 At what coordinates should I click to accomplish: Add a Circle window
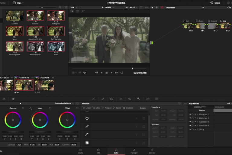(96, 108)
